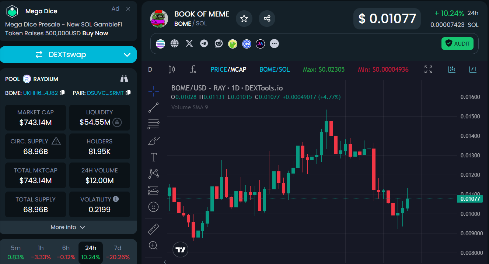Open the CoinMarketCap listing icon
489x264 pixels.
[247, 44]
